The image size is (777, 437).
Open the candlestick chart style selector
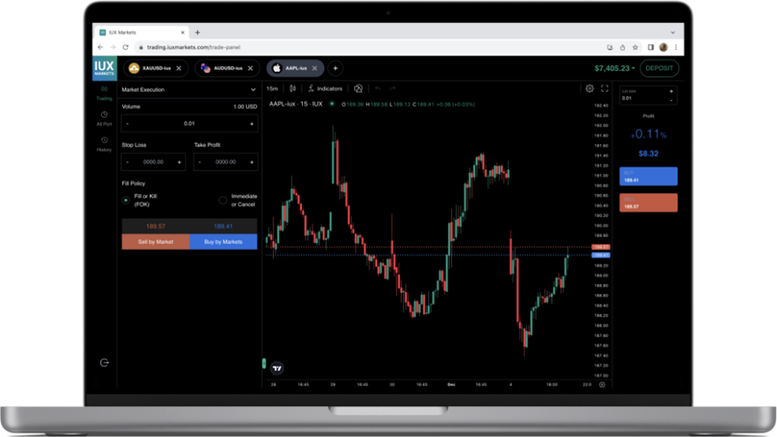pyautogui.click(x=293, y=89)
